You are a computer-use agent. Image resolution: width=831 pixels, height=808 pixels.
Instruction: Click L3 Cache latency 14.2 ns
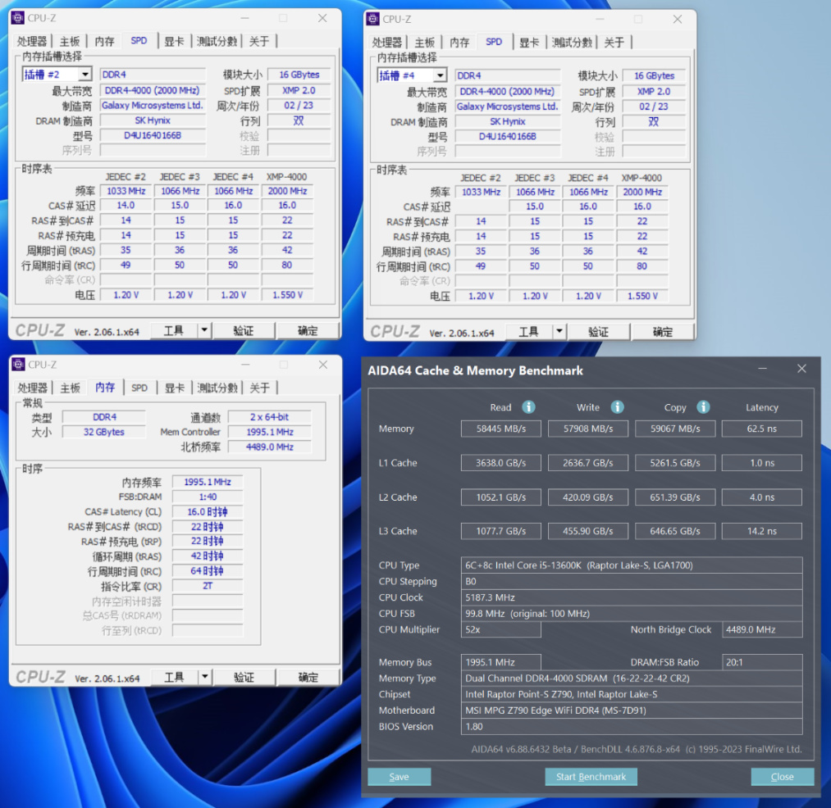(761, 531)
